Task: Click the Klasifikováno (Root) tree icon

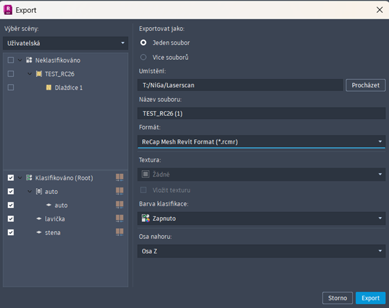Action: (29, 177)
